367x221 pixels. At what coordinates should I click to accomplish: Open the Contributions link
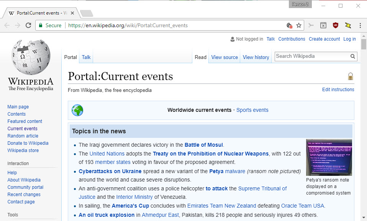pos(292,39)
